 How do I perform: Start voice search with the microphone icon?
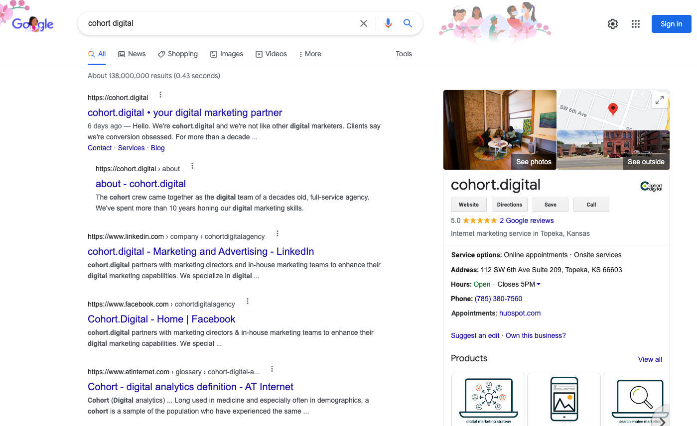(388, 23)
